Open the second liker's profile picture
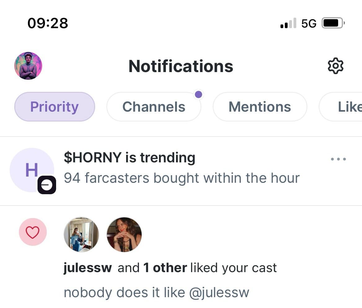362x308 pixels. coord(124,234)
